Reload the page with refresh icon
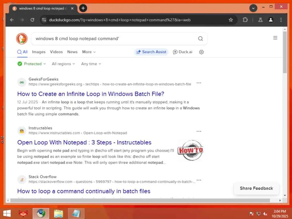Viewport: 292px width, 219px height. click(32, 20)
